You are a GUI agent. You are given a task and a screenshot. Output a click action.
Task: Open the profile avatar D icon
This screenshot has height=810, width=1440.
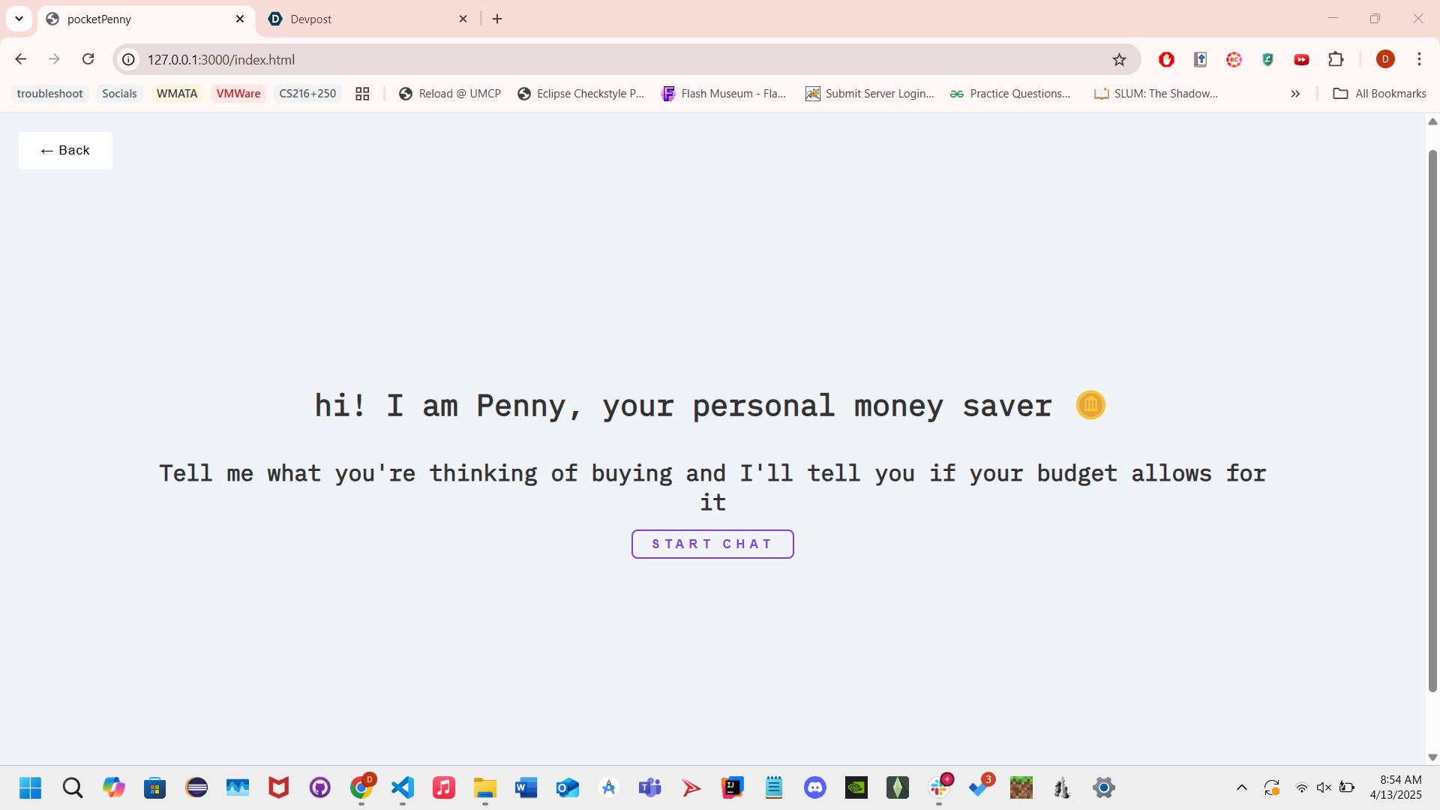click(x=1385, y=59)
